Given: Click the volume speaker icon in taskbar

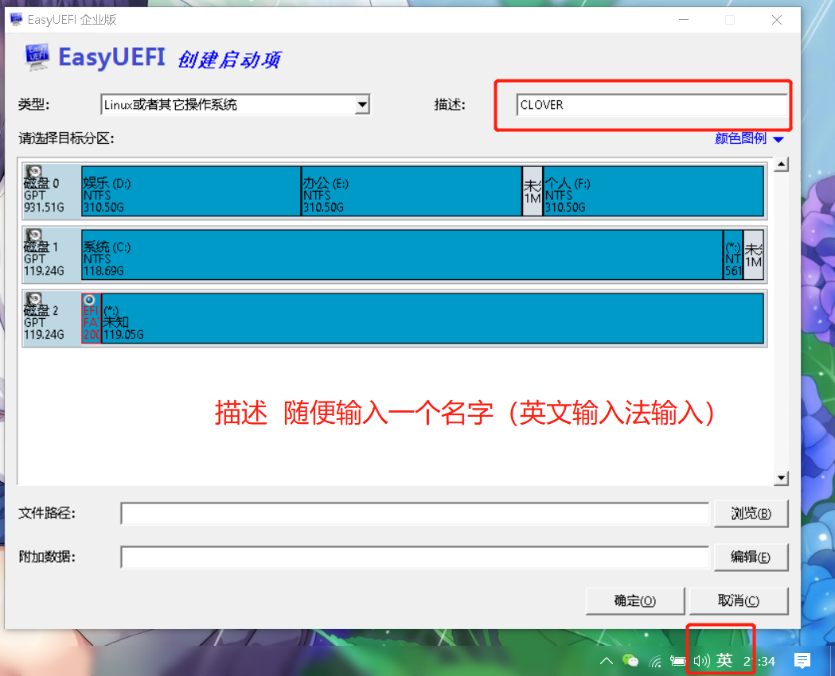Looking at the screenshot, I should tap(700, 660).
